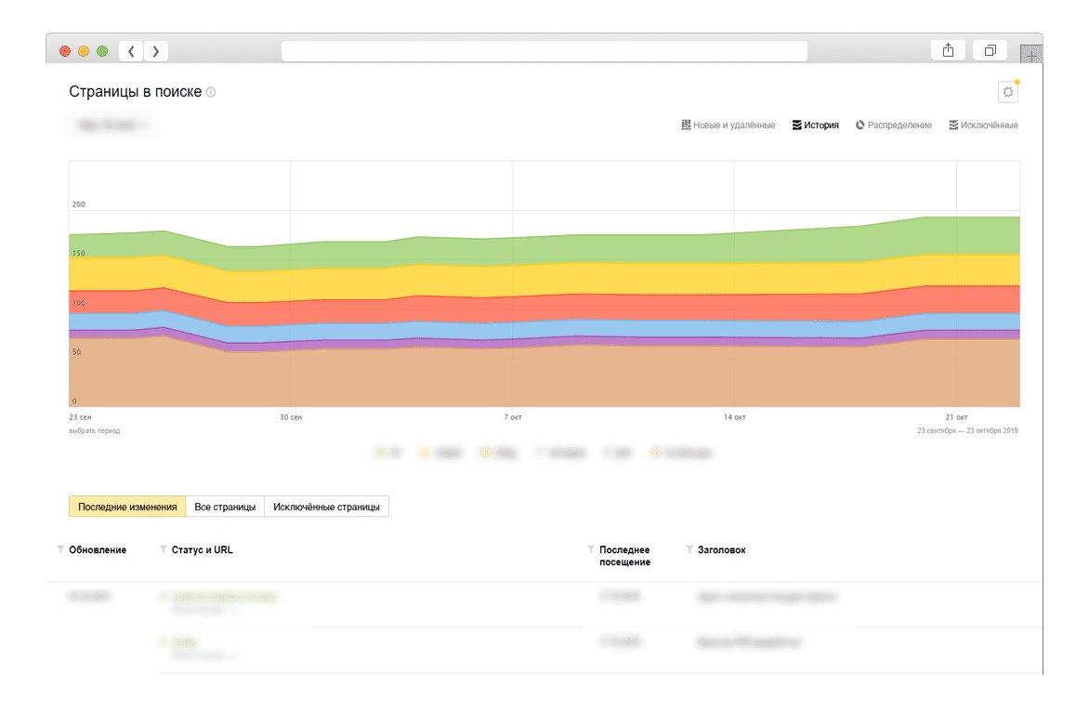
Task: Click the browser share icon
Action: pyautogui.click(x=948, y=51)
